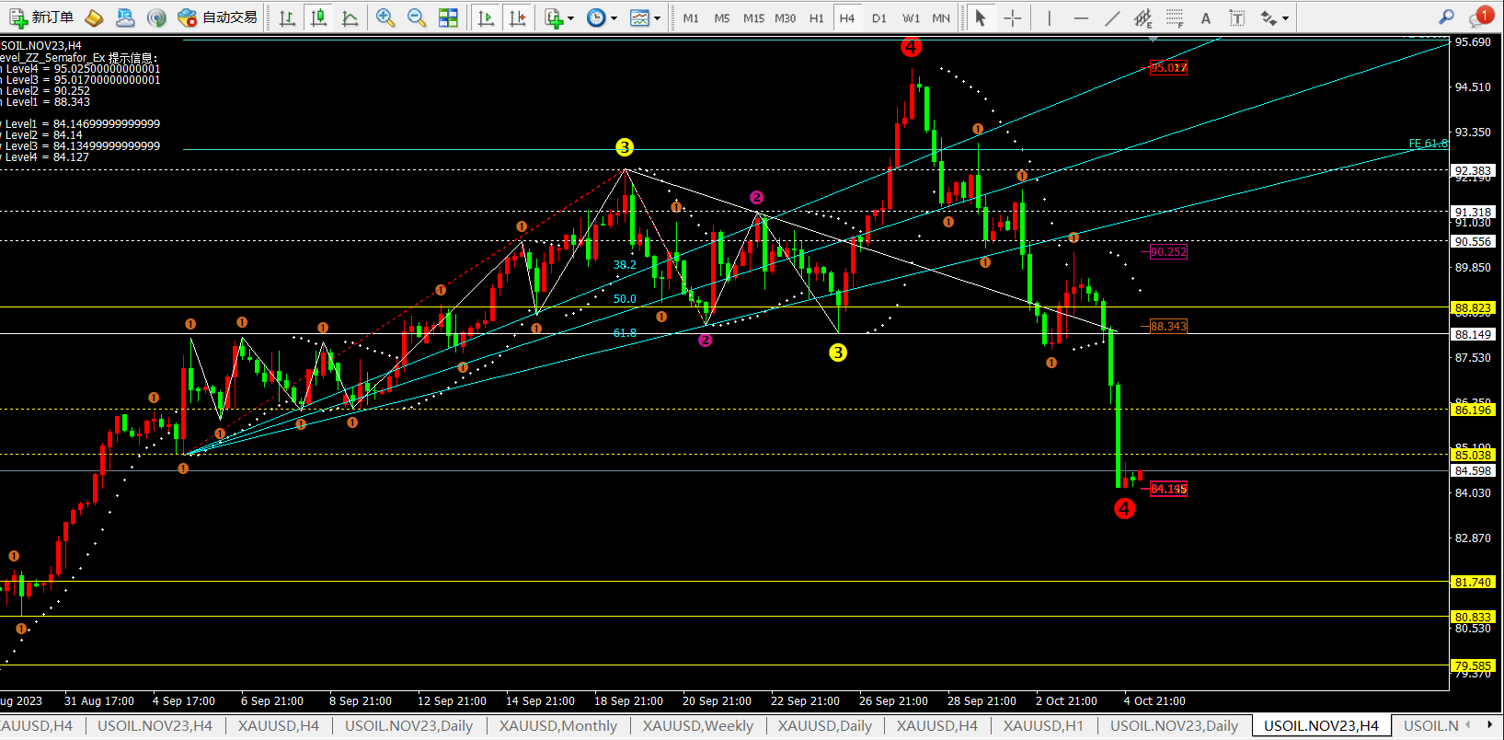Switch timeframe to W1
This screenshot has width=1504, height=740.
[x=911, y=17]
